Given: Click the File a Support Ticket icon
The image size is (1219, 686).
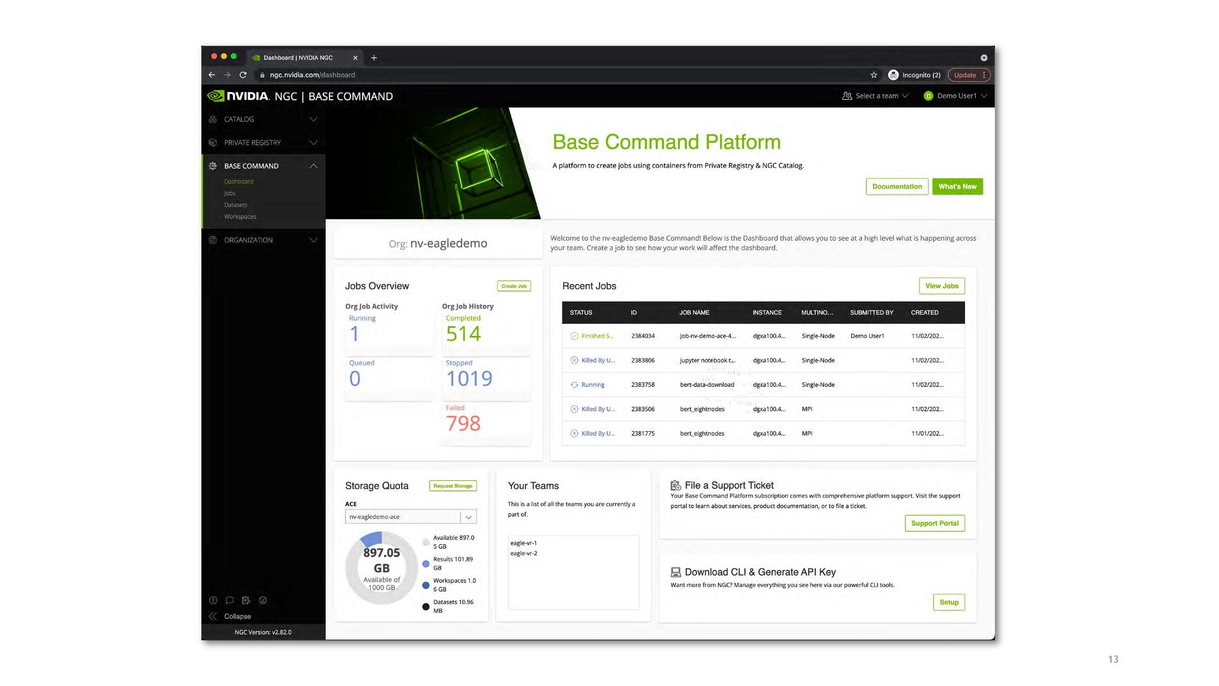Looking at the screenshot, I should (676, 485).
